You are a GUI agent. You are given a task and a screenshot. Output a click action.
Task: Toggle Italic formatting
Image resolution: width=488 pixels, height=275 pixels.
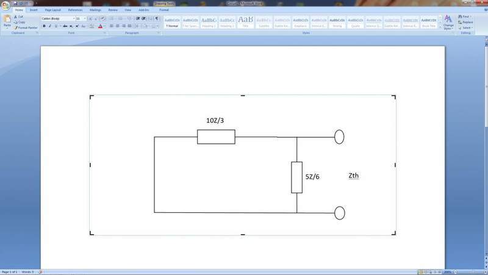click(x=51, y=27)
